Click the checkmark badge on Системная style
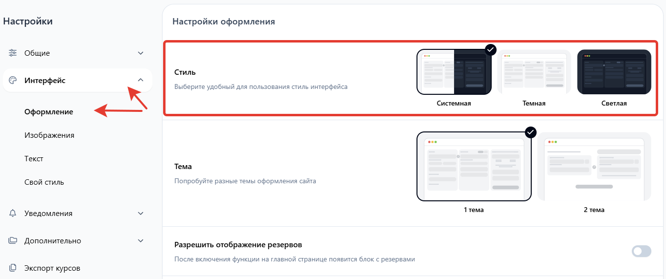Image resolution: width=666 pixels, height=279 pixels. point(491,49)
